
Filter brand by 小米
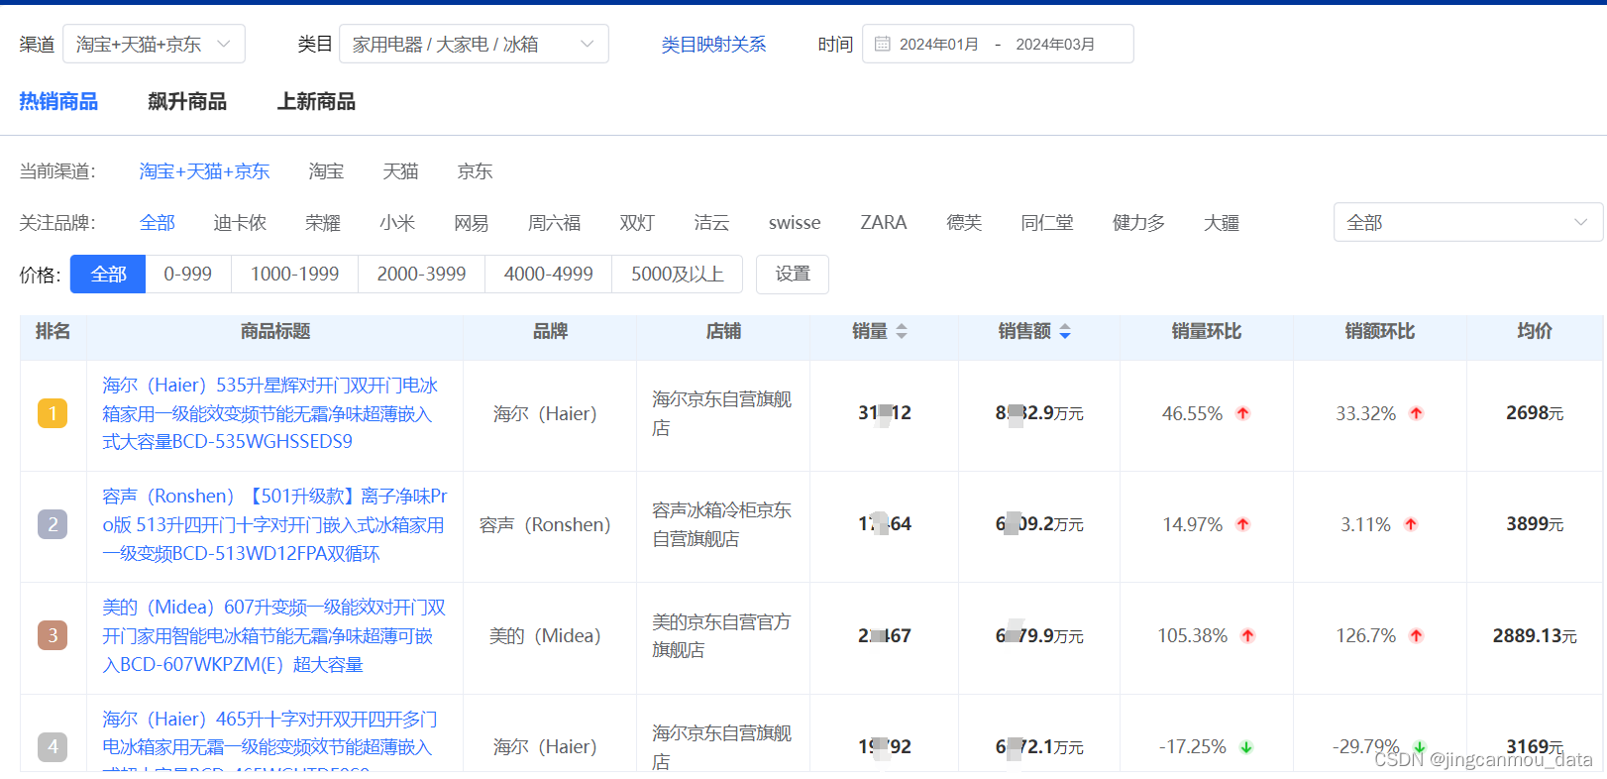coord(397,223)
